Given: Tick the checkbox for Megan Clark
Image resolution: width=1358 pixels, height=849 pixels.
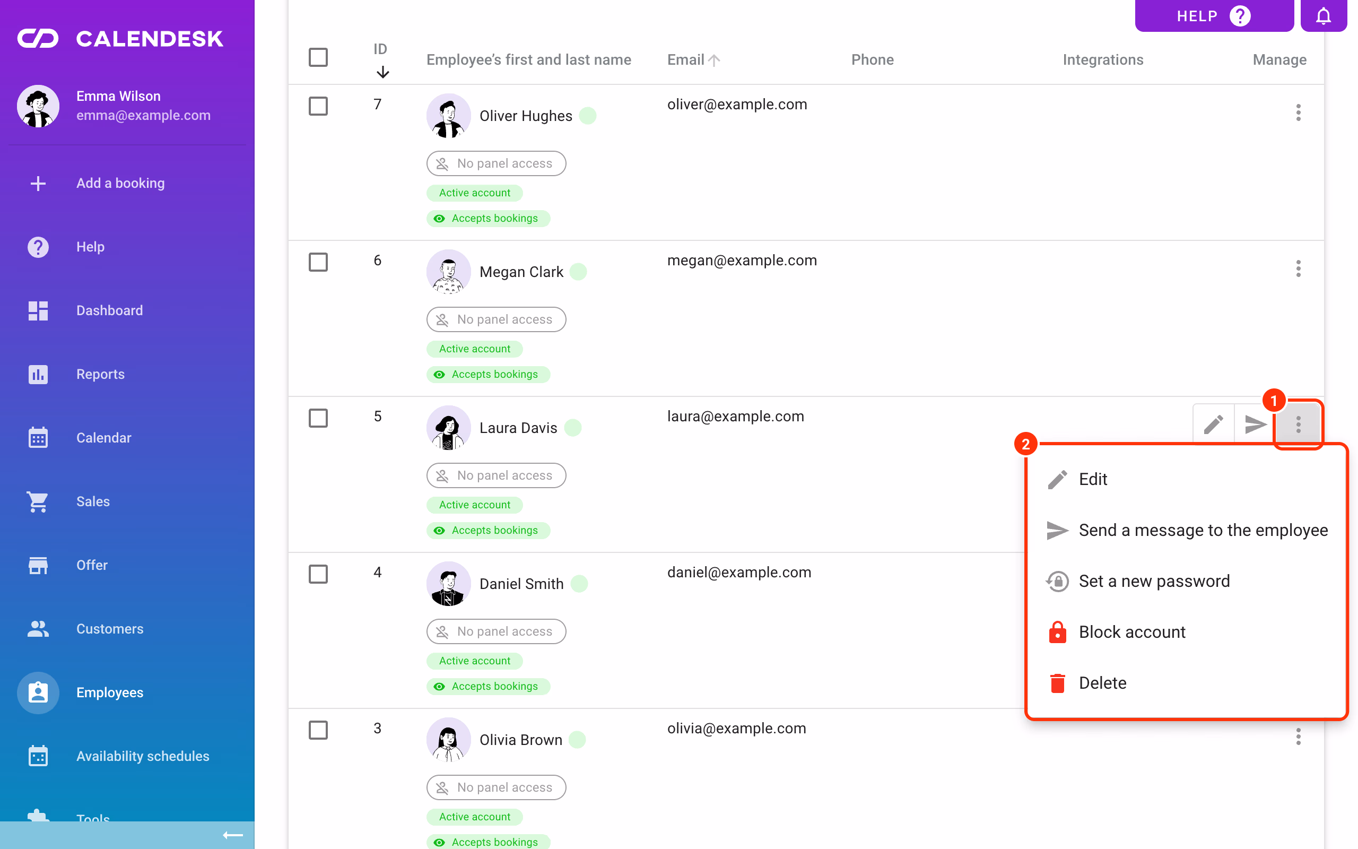Looking at the screenshot, I should 318,262.
